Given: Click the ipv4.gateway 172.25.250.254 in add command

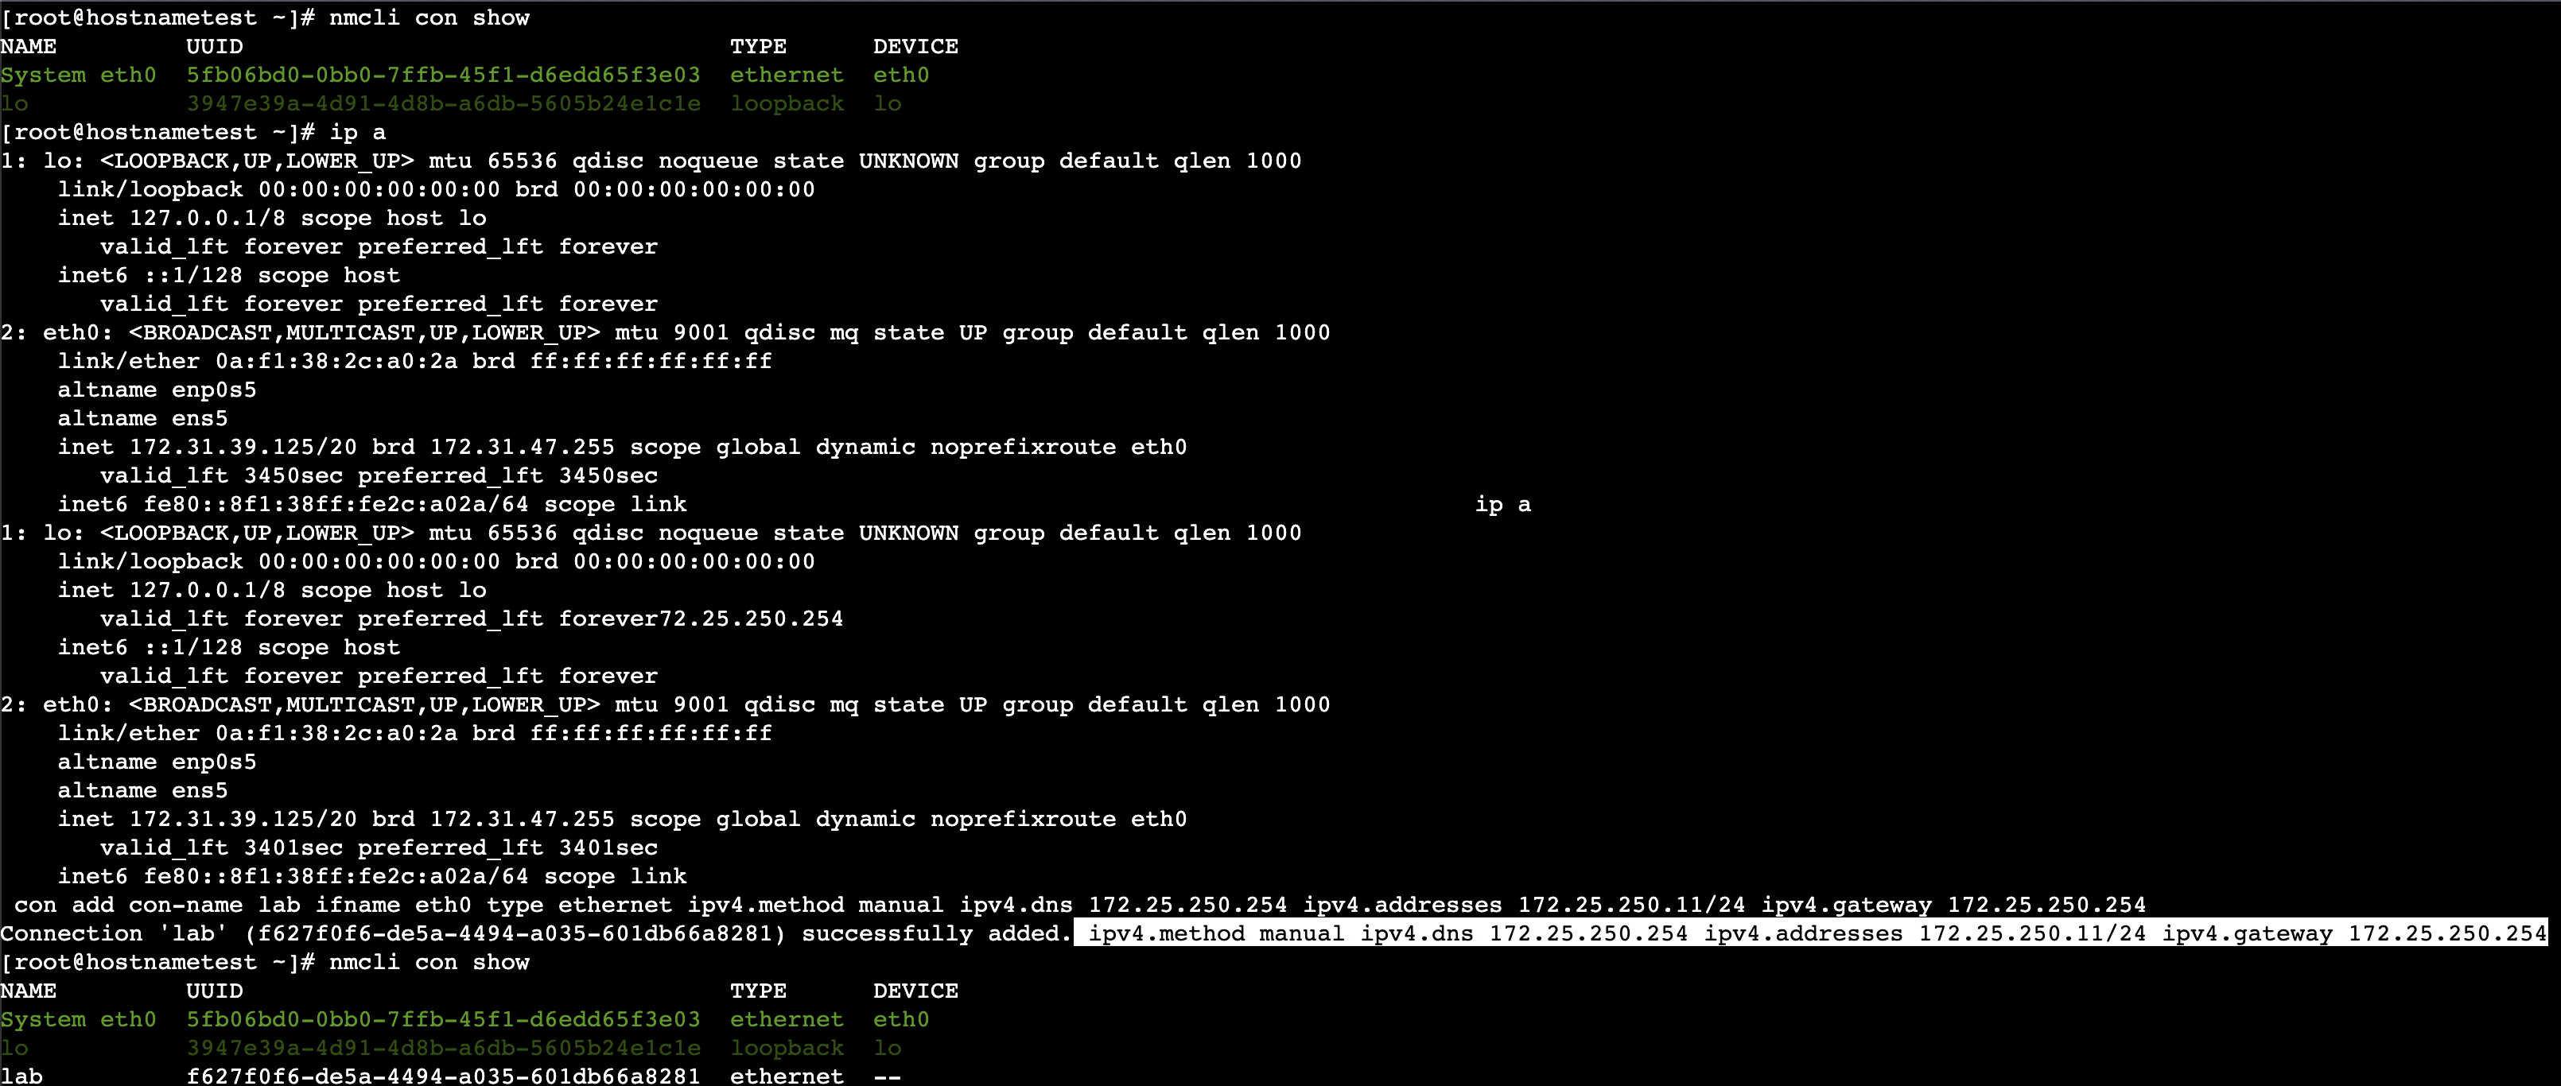Looking at the screenshot, I should (1953, 906).
